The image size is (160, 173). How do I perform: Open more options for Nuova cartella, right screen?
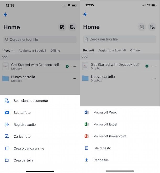tap(154, 78)
